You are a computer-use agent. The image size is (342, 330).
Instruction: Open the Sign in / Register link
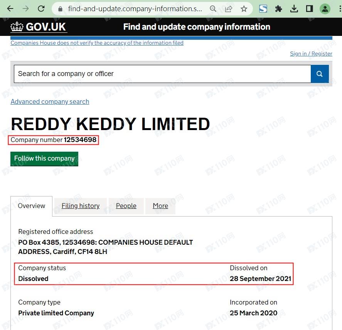pos(311,54)
